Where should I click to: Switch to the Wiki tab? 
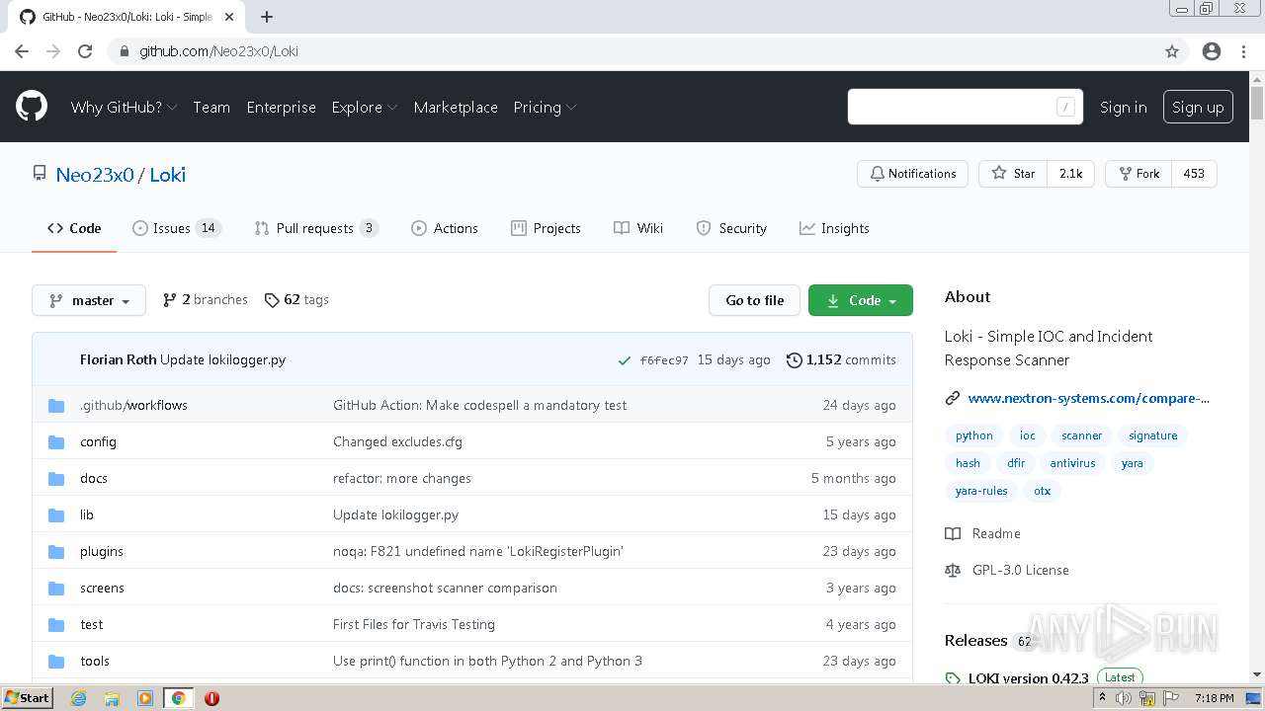(638, 228)
